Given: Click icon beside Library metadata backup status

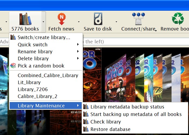Looking at the screenshot, I should (86, 107).
